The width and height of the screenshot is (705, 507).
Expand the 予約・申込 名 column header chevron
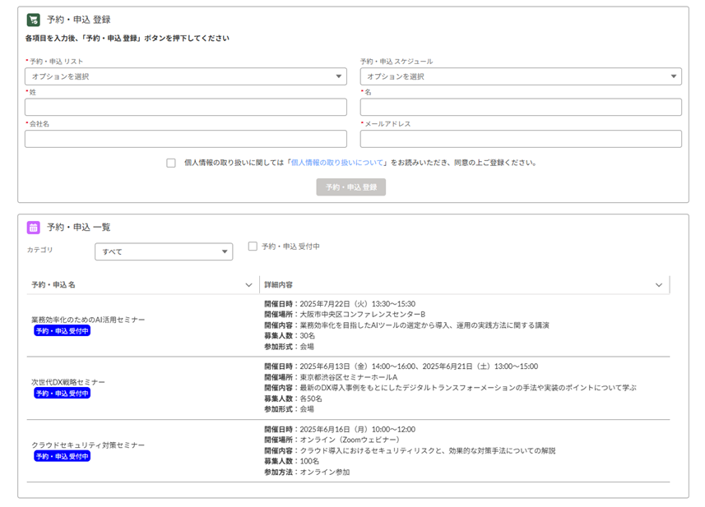[248, 284]
